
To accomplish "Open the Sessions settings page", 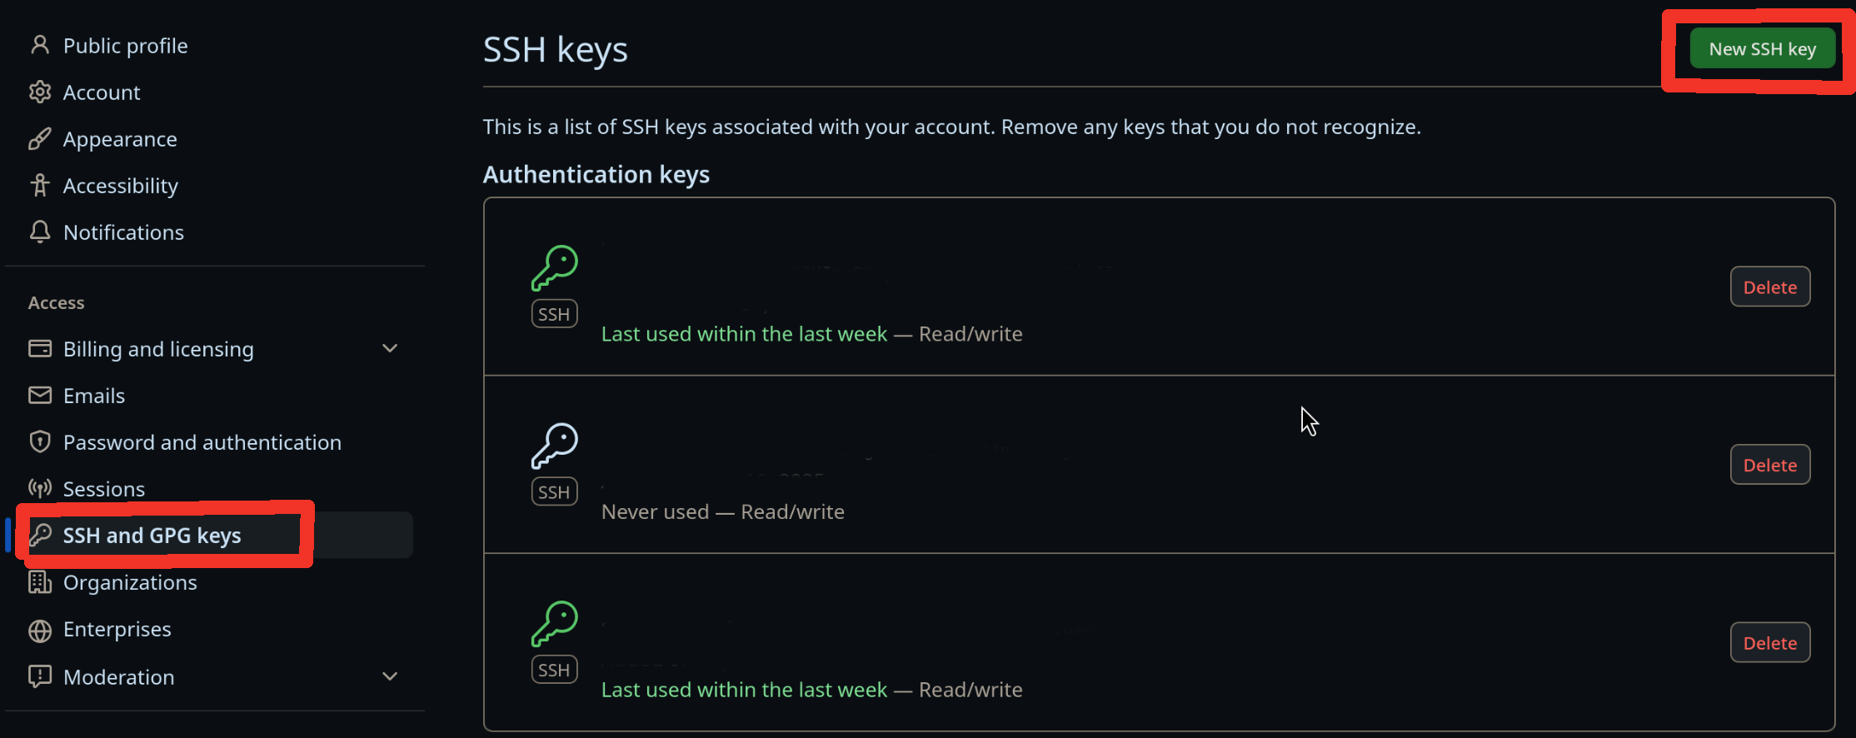I will point(104,489).
